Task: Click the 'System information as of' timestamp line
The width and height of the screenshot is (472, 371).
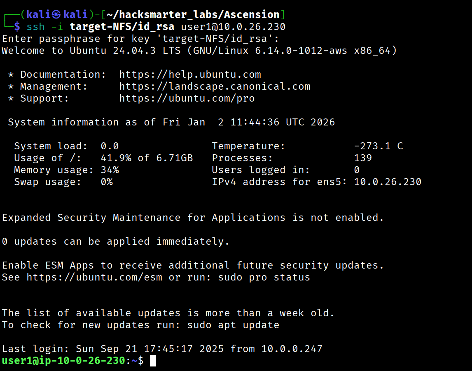Action: pyautogui.click(x=171, y=122)
